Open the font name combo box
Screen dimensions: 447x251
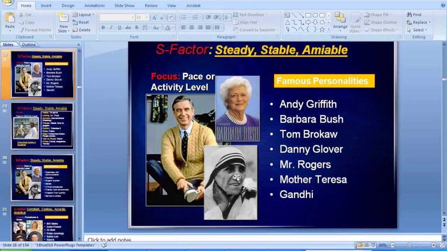click(x=117, y=17)
